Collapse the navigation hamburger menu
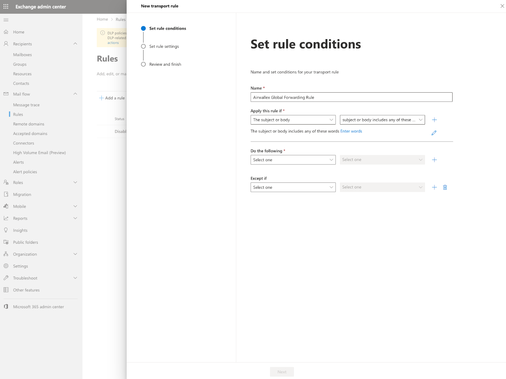Screen dimensions: 506x379 (x=6, y=20)
